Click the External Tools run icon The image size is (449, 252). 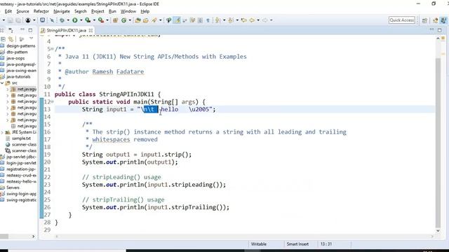point(101,20)
